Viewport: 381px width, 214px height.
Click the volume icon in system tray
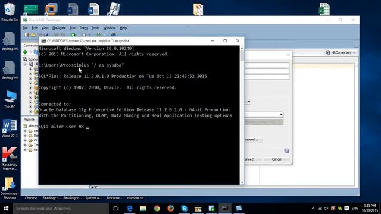pos(326,209)
